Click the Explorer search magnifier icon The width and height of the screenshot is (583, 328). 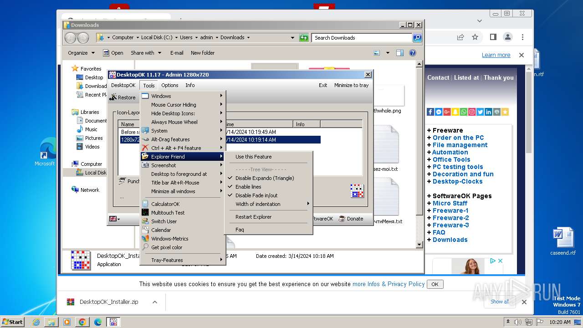click(x=417, y=38)
